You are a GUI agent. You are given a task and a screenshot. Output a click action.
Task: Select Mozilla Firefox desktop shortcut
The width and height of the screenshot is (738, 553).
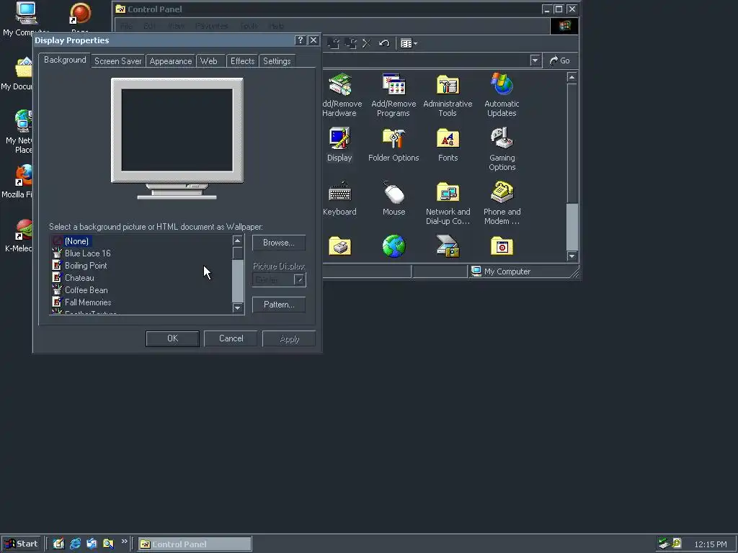(x=18, y=181)
